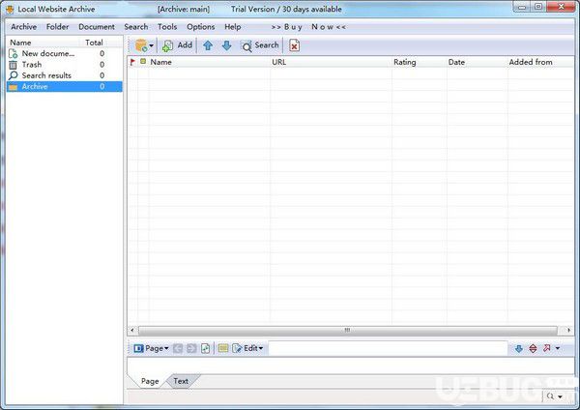Click the horizontal scrollbar left arrow
The height and width of the screenshot is (410, 580).
[x=132, y=330]
